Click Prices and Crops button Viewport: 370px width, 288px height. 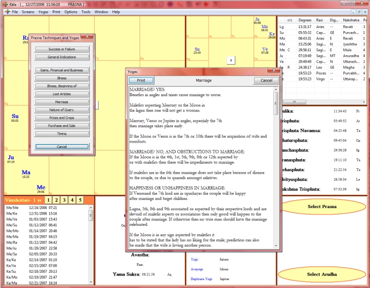pyautogui.click(x=62, y=118)
